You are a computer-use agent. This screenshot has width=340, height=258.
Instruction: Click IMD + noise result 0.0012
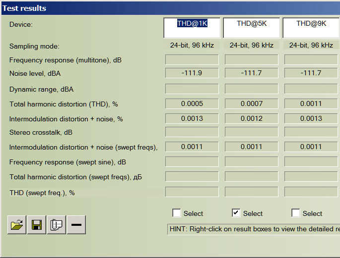click(x=252, y=118)
